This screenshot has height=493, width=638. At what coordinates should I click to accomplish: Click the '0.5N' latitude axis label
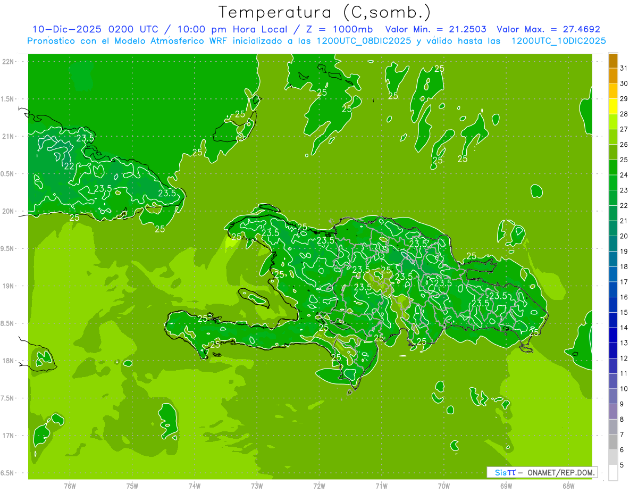pos(8,174)
